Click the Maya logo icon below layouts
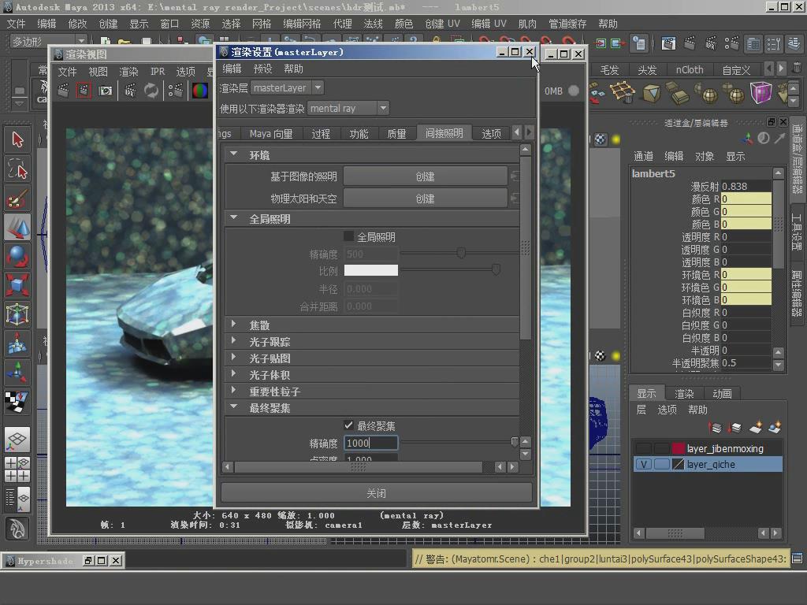The height and width of the screenshot is (605, 807). click(x=17, y=529)
